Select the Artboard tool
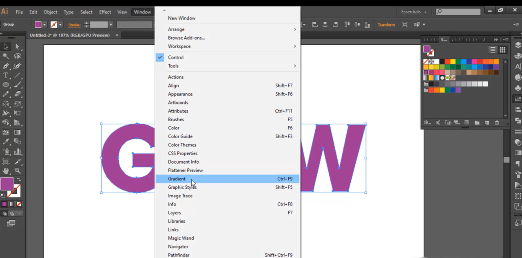This screenshot has height=258, width=522. pyautogui.click(x=6, y=162)
